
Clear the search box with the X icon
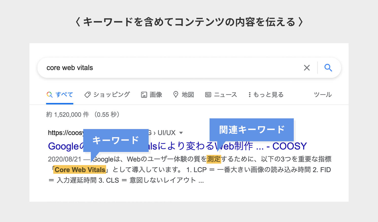tap(307, 68)
